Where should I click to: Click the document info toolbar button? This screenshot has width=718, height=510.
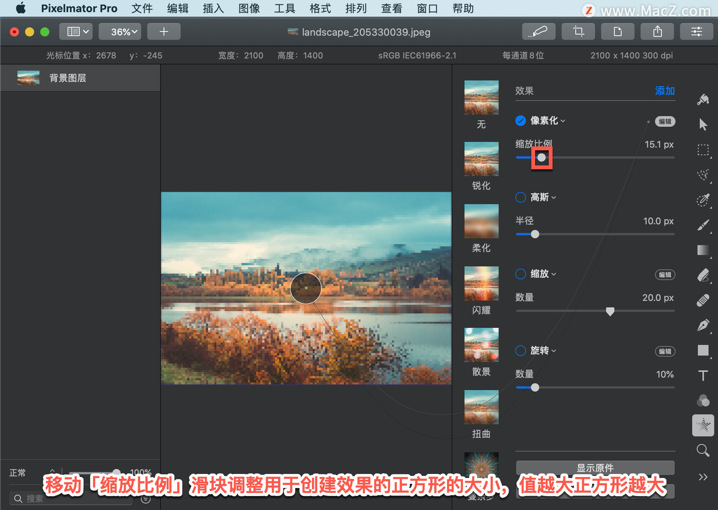point(617,31)
